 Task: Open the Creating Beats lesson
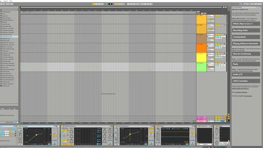click(246, 37)
